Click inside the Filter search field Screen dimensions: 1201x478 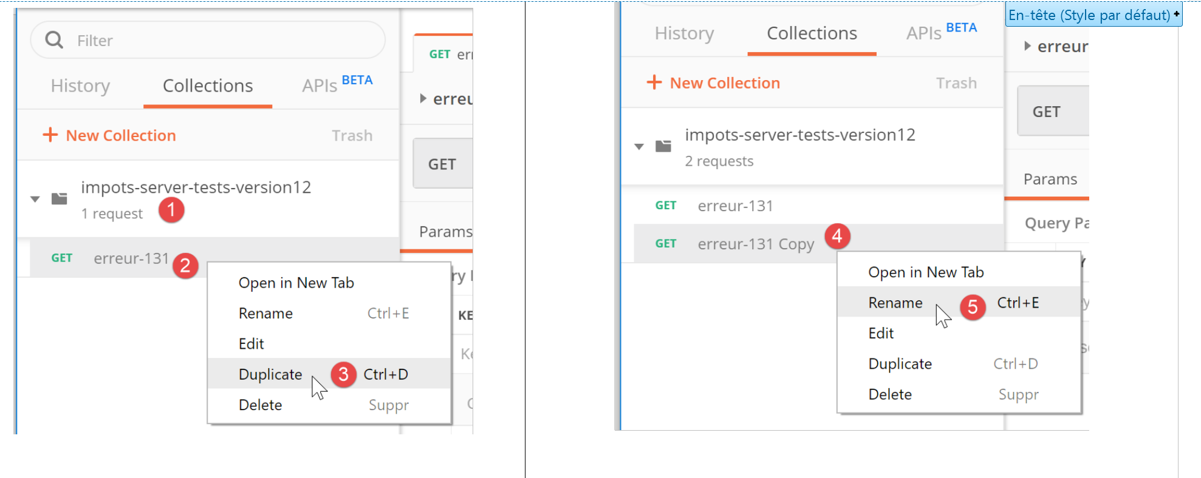pos(225,41)
